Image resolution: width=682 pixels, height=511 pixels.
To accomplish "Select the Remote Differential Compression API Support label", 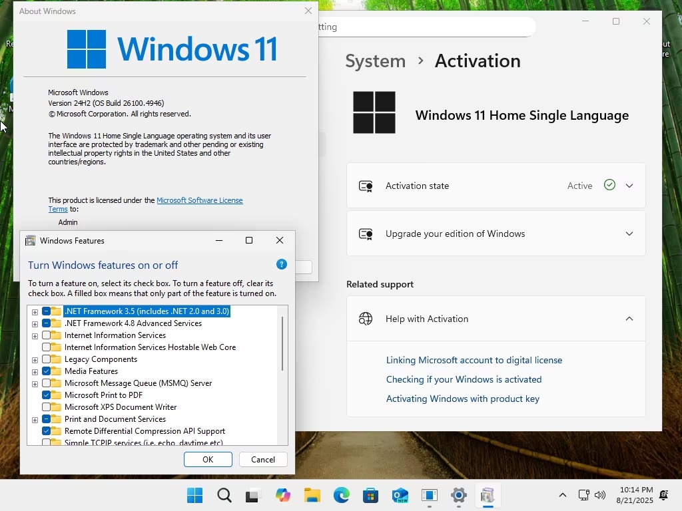I will pyautogui.click(x=145, y=431).
